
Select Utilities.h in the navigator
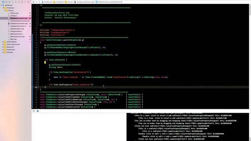(13, 16)
